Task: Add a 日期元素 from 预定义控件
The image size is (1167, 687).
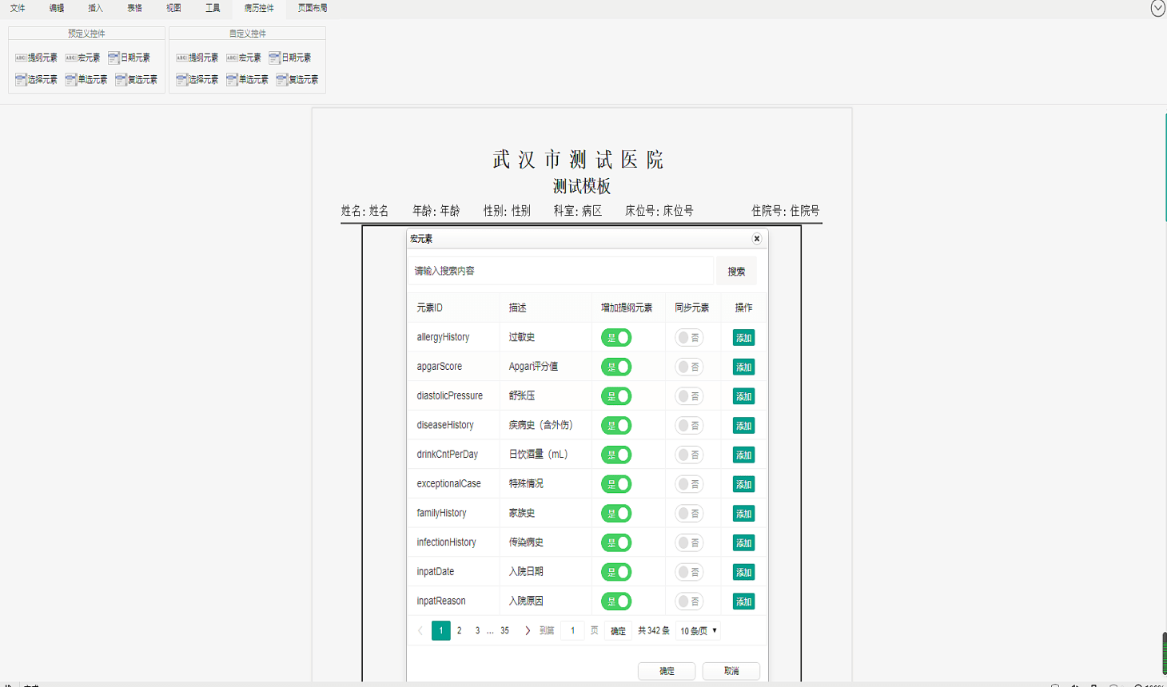Action: [131, 57]
